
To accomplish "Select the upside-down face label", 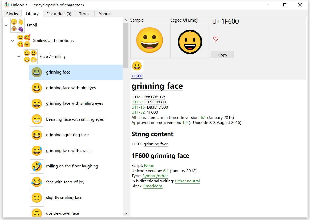I will (x=62, y=213).
